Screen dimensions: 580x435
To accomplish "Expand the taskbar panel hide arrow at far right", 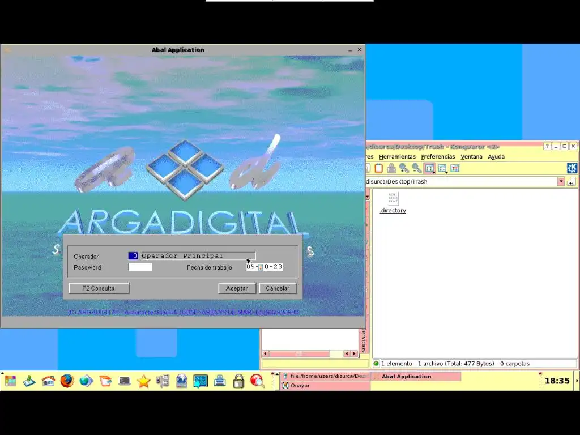I will 577,381.
